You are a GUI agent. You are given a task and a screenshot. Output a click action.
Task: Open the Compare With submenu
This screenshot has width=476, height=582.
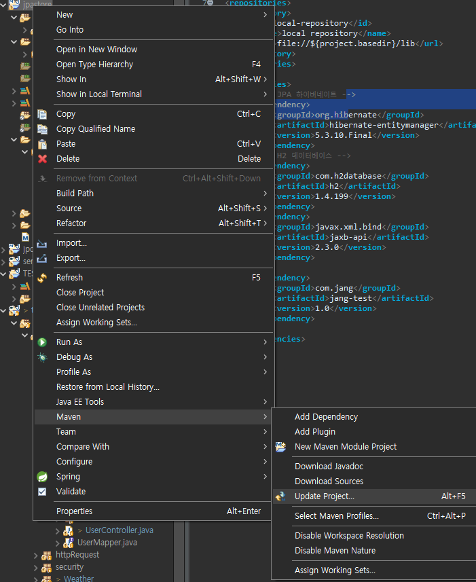153,447
